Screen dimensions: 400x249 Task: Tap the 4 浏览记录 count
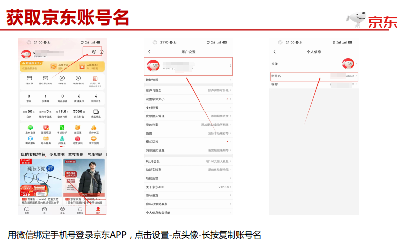[x=96, y=98]
